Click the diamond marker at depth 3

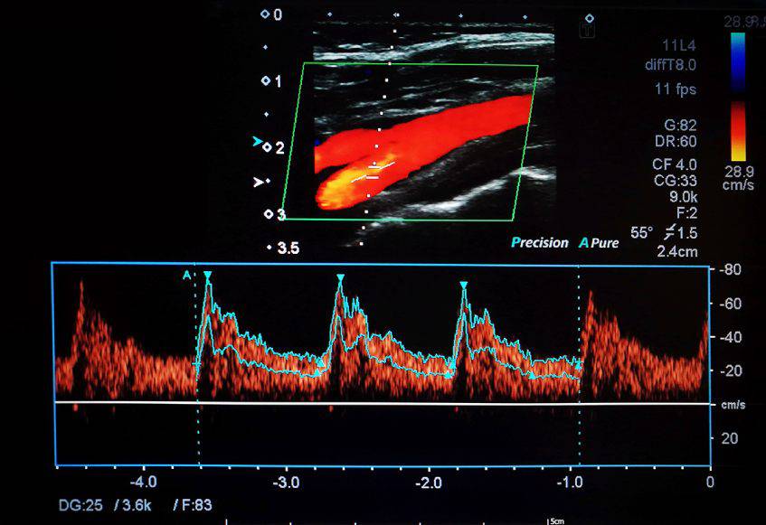coord(268,214)
